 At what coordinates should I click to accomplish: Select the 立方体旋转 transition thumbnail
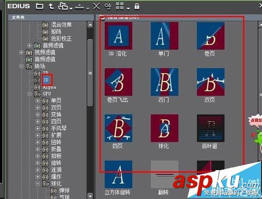click(118, 174)
